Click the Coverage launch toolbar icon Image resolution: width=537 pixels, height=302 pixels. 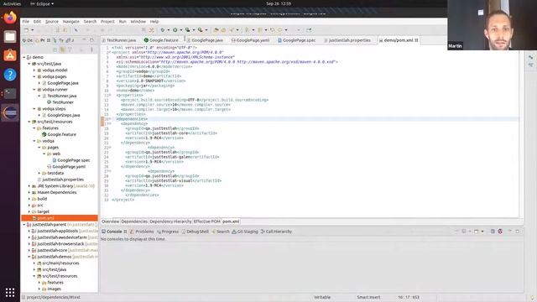[187, 30]
